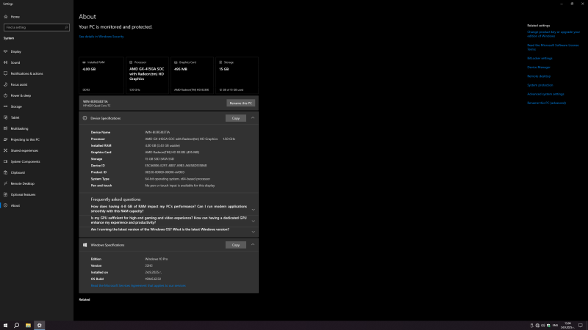Screen dimensions: 588x330
Task: Open Sound settings in the sidebar
Action: [15, 62]
